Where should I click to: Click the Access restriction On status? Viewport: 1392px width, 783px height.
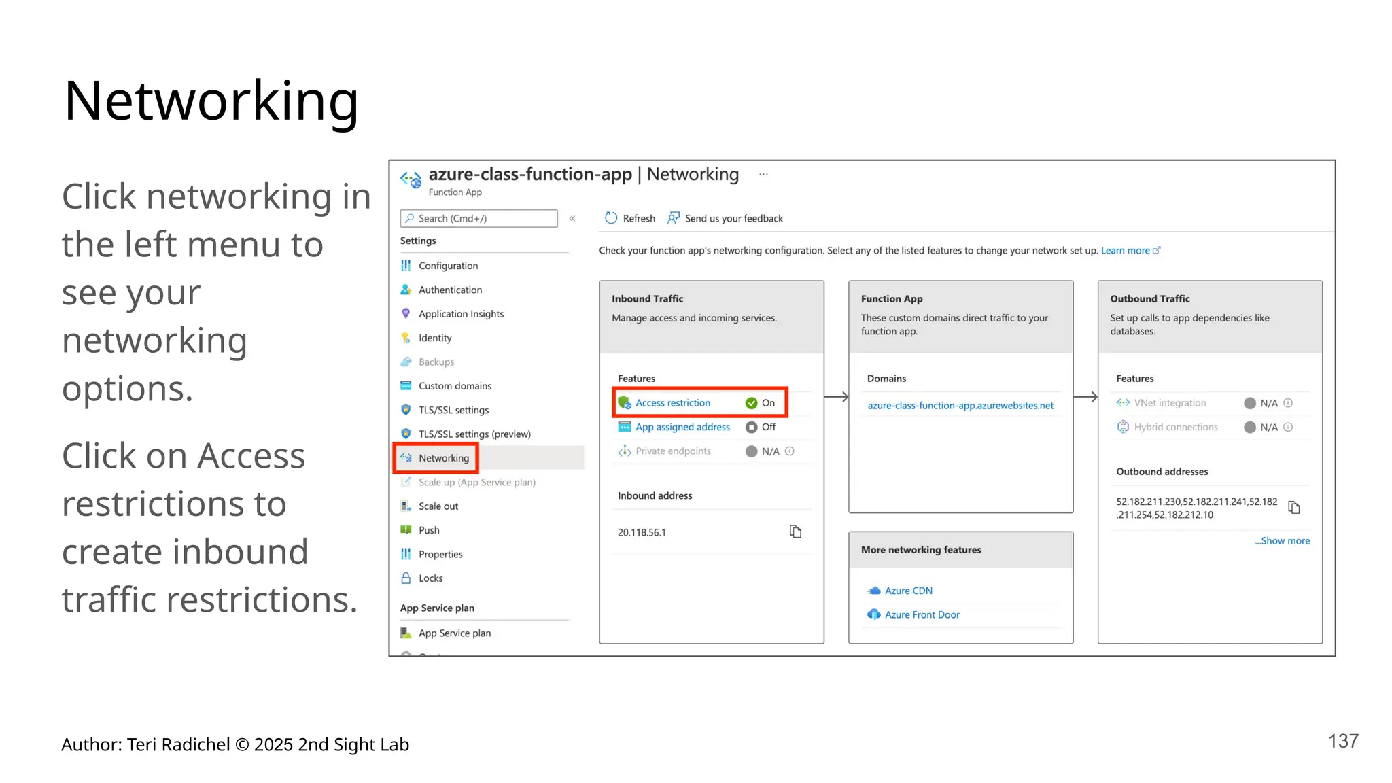pos(760,402)
